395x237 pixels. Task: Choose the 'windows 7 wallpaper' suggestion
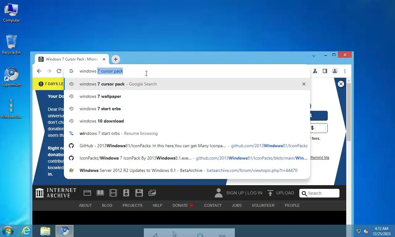click(x=187, y=96)
